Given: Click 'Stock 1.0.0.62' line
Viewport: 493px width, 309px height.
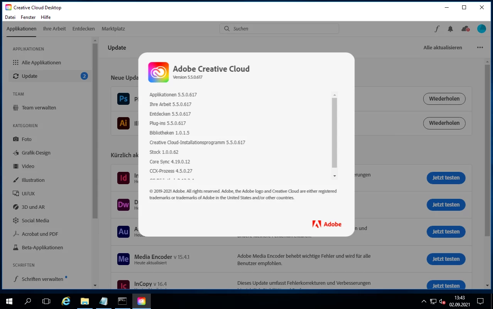Looking at the screenshot, I should pos(164,152).
